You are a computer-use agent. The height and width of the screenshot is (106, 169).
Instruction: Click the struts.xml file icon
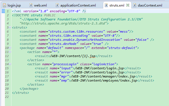click(x=106, y=5)
